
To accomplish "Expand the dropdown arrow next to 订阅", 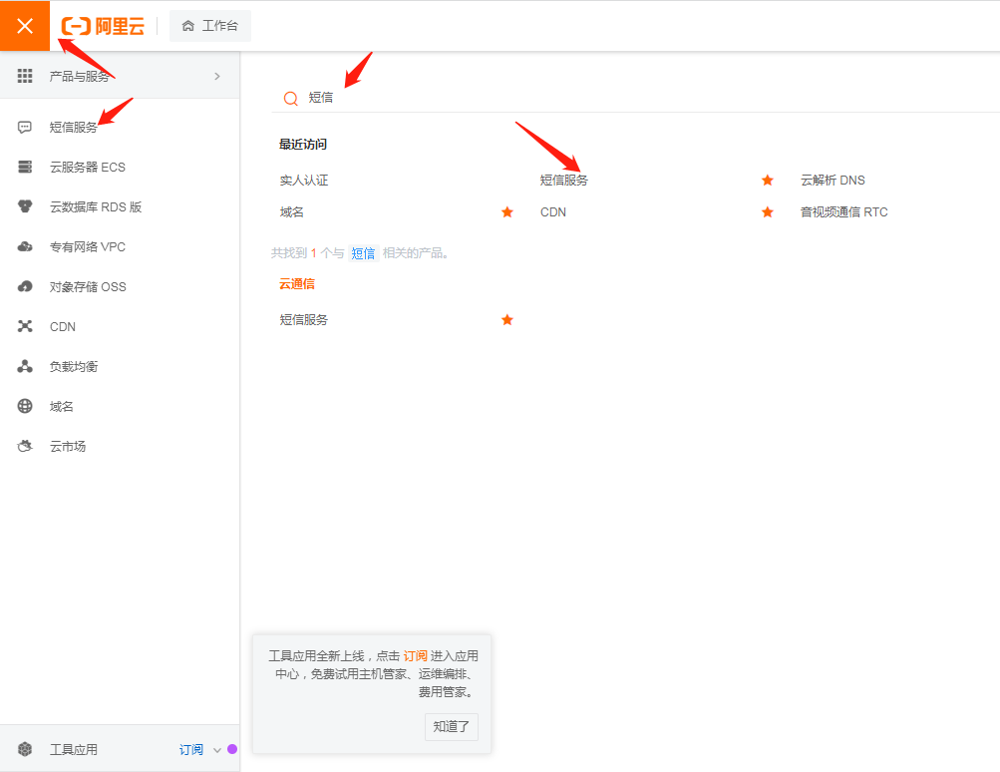I will [216, 750].
